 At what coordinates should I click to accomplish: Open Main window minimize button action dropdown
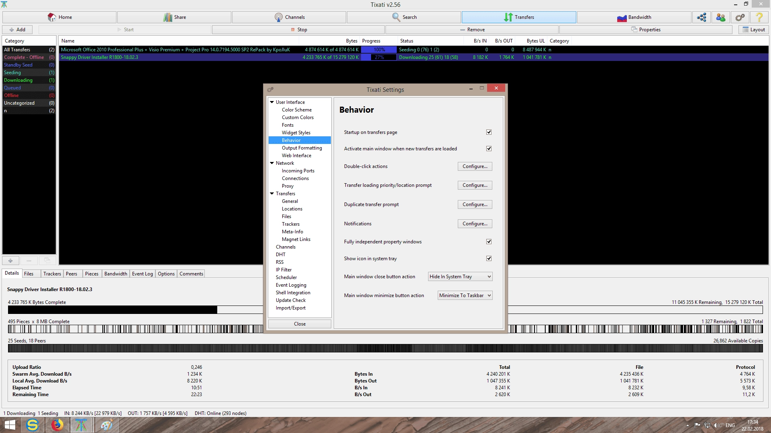click(x=465, y=295)
